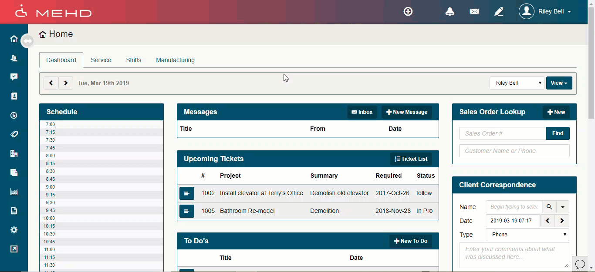
Task: Open ticket 1005 using its row icon button
Action: tap(187, 211)
